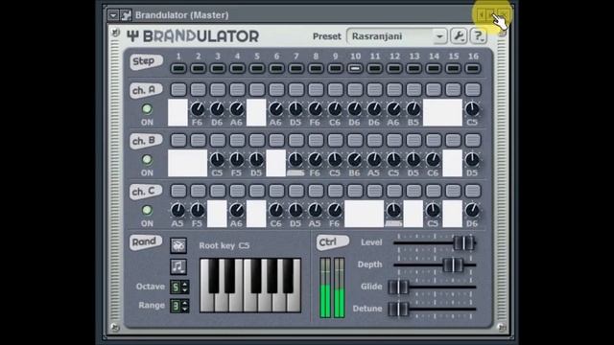Viewport: 614px width, 345px height.
Task: Click channel B step 3 knob C5
Action: (x=218, y=160)
